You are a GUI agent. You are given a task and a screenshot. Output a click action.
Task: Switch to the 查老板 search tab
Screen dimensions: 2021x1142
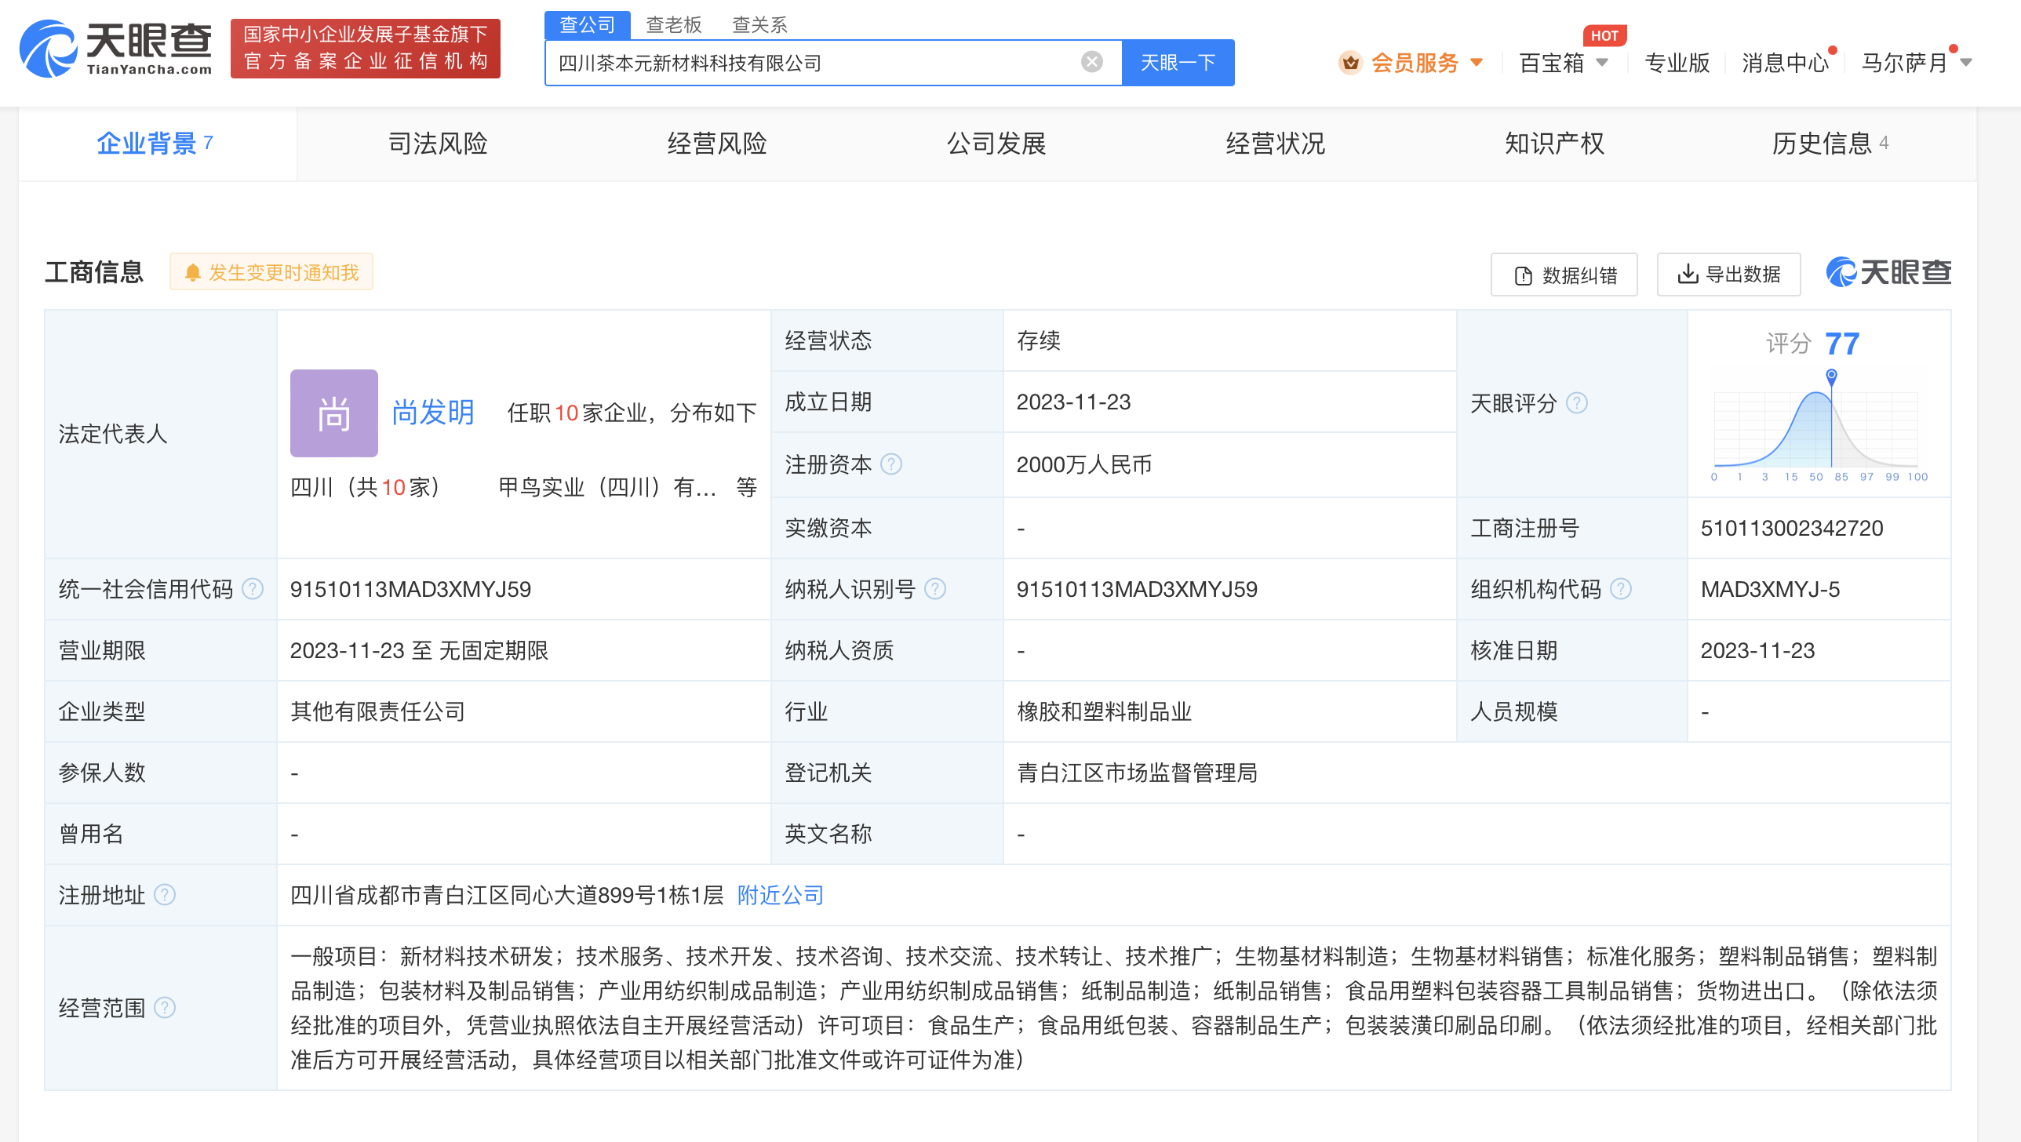673,25
